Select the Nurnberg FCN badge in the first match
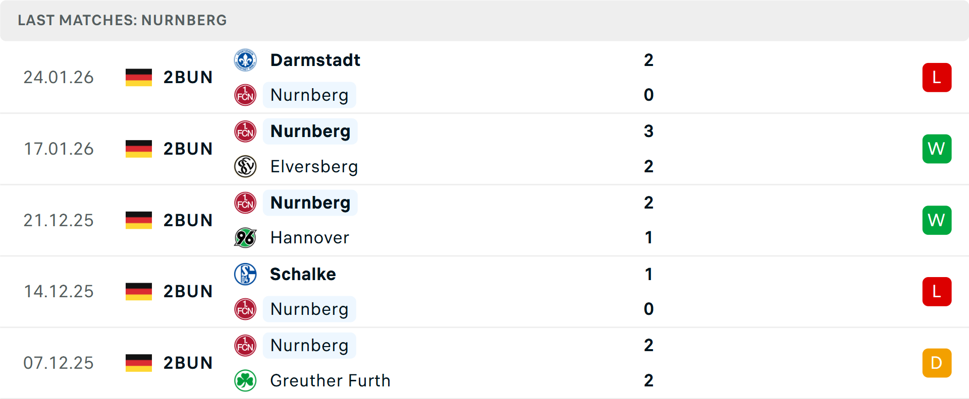Image resolution: width=969 pixels, height=399 pixels. pos(245,95)
